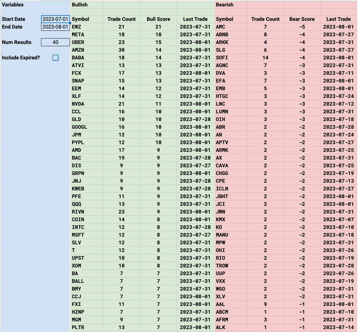
Task: Select the MSFT symbol cell
Action: click(x=87, y=235)
